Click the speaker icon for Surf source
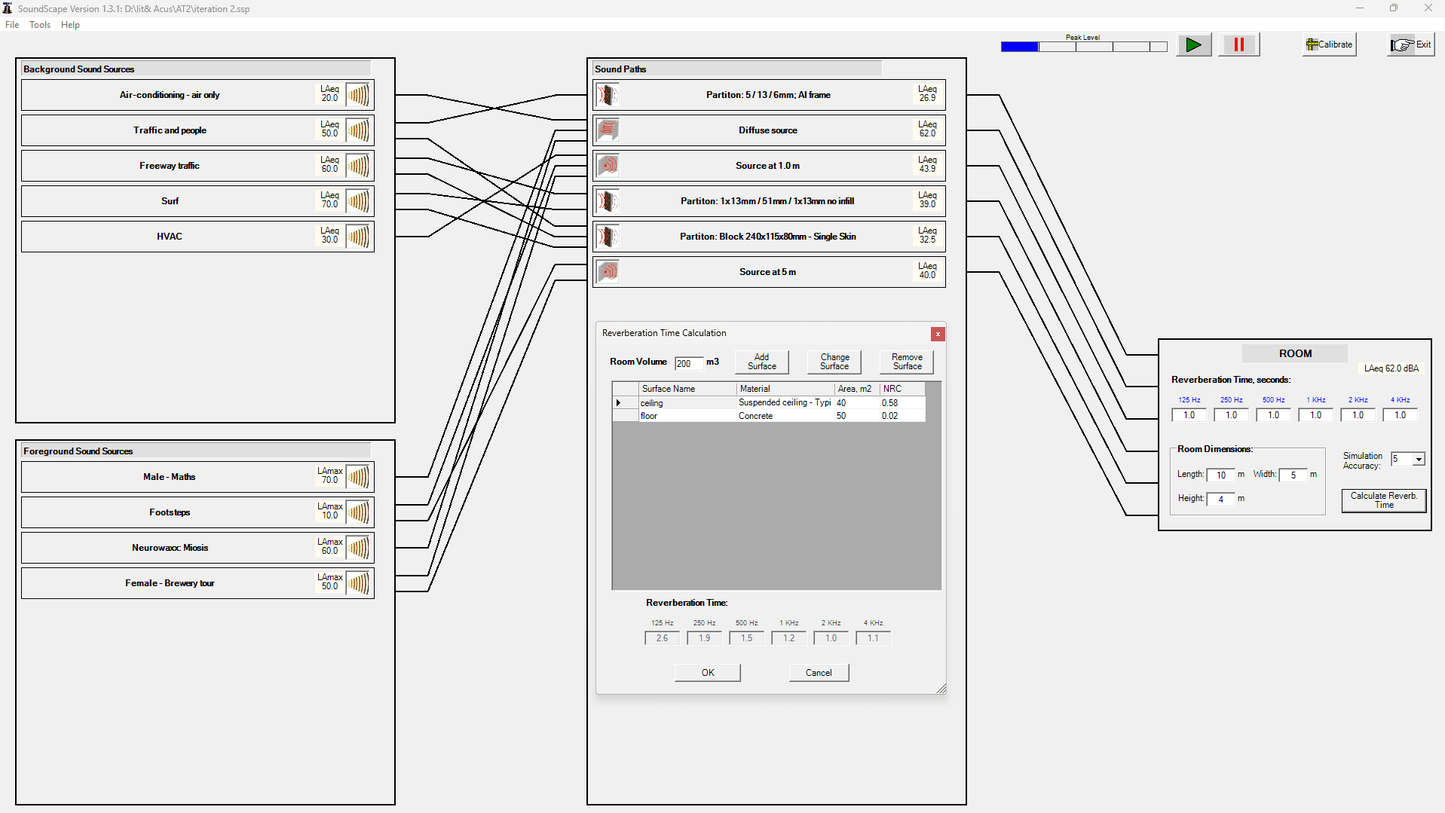 click(359, 201)
